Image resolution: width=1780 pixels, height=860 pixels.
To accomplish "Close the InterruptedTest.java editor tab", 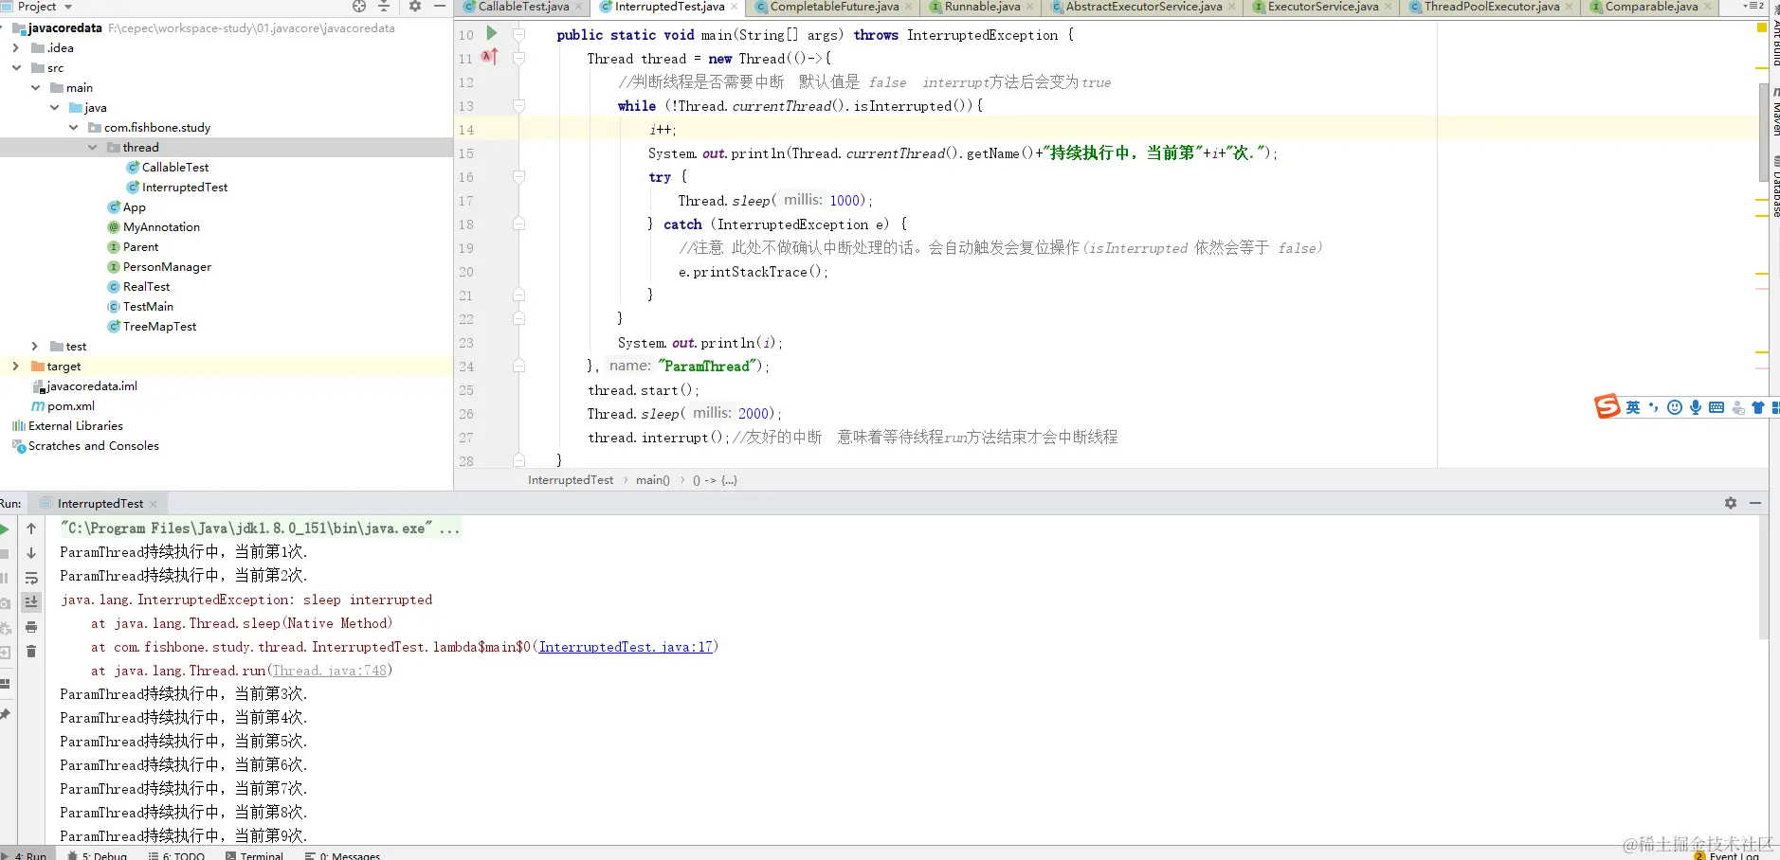I will click(734, 7).
